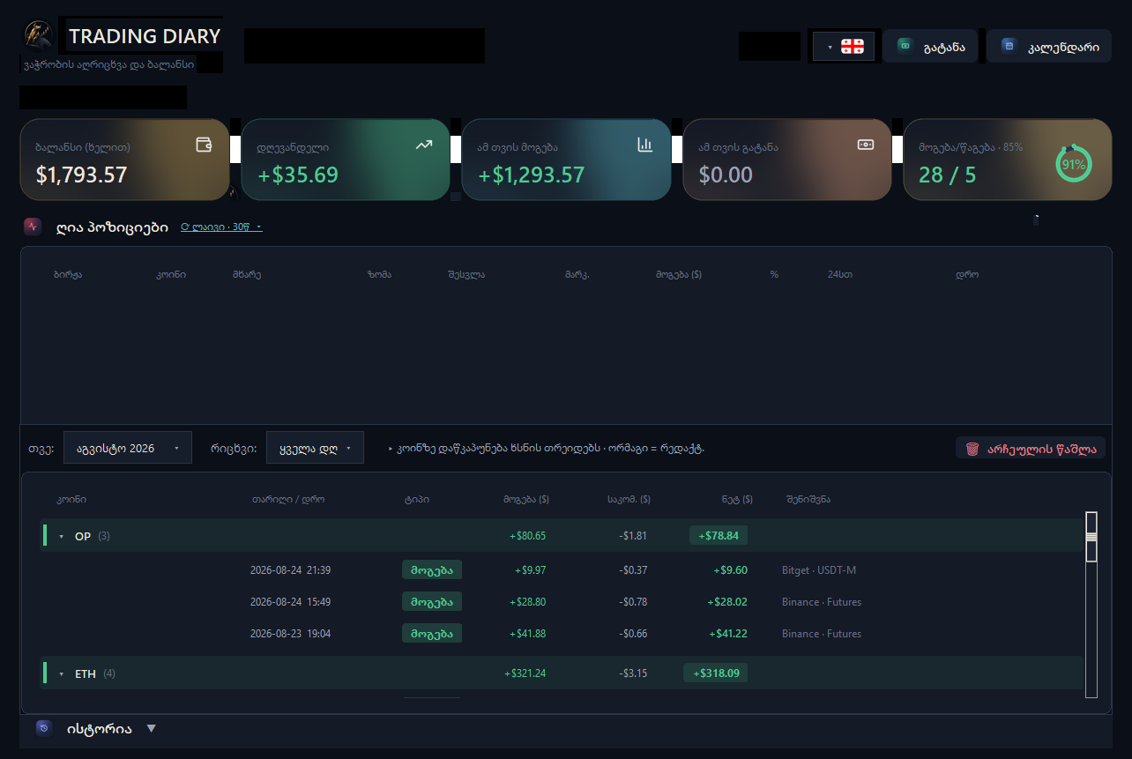The image size is (1132, 759).
Task: Click the მოგება badge on 15:49 trade
Action: click(x=432, y=601)
